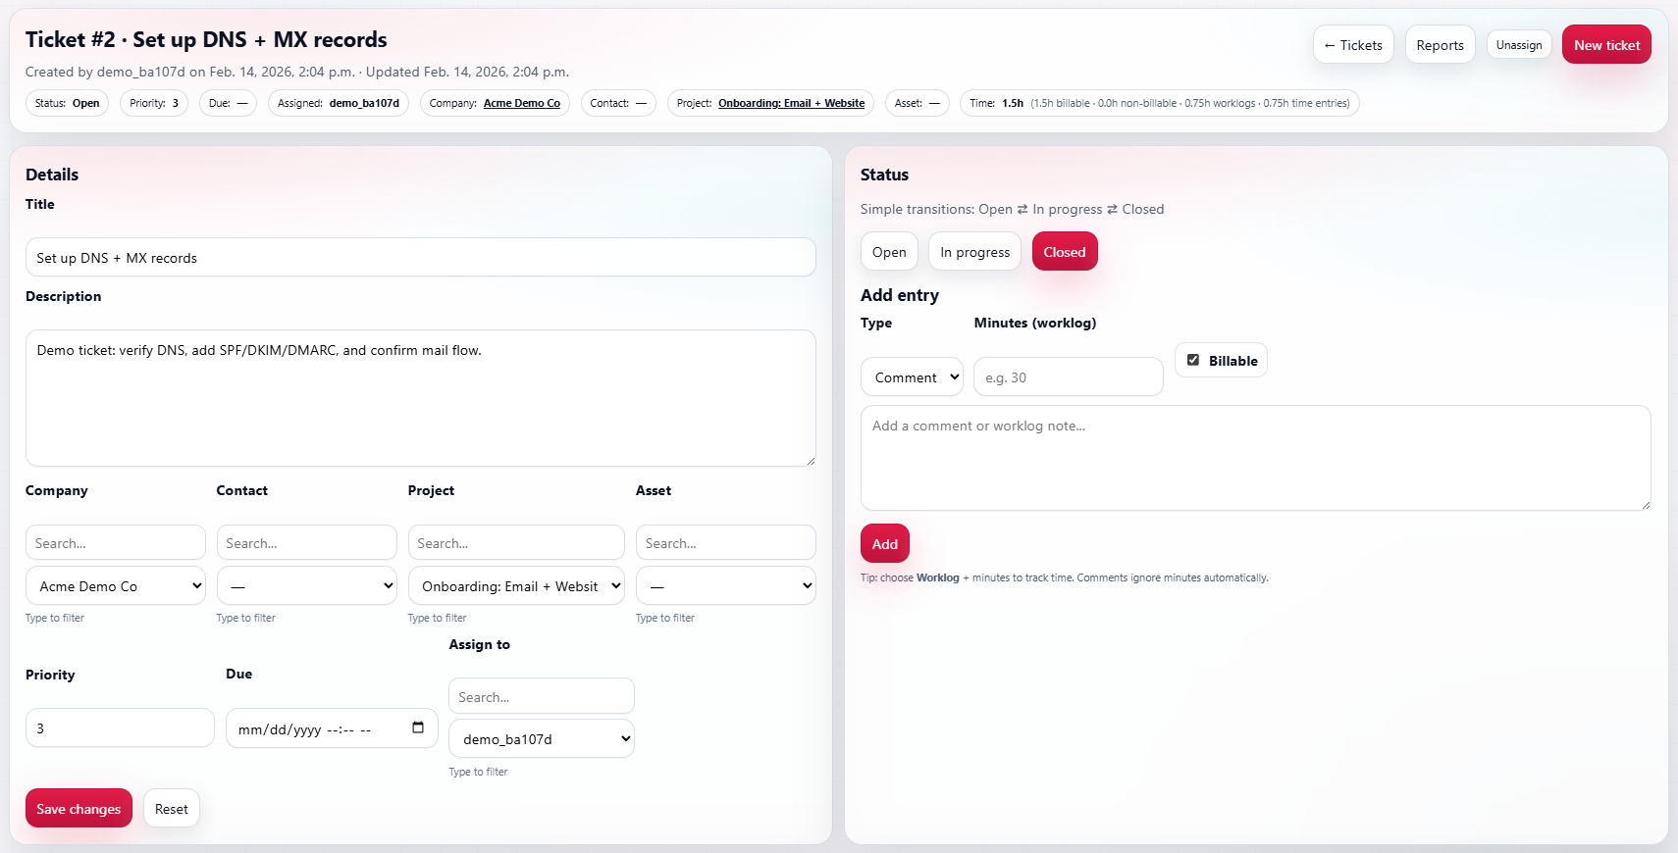Click Save changes button

79,809
